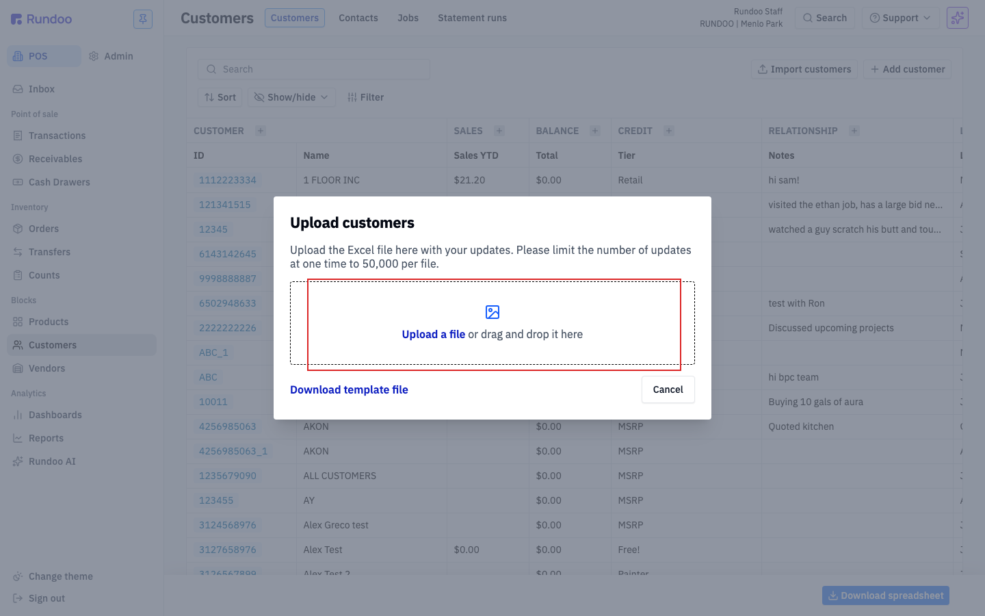Open Dashboards in the sidebar
This screenshot has width=985, height=616.
(x=82, y=415)
